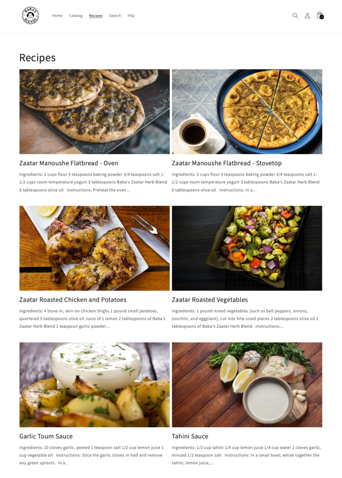Viewport: 342px width, 478px height.
Task: Go to the Home menu item
Action: (57, 15)
